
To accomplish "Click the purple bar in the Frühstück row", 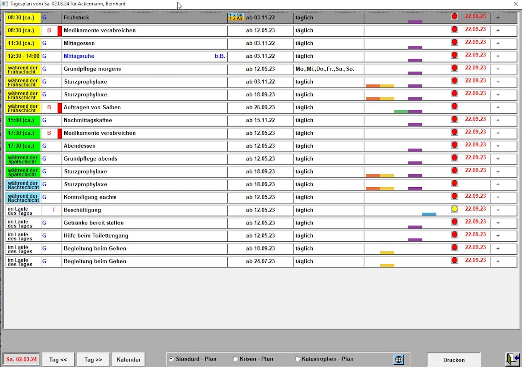I will 415,22.
